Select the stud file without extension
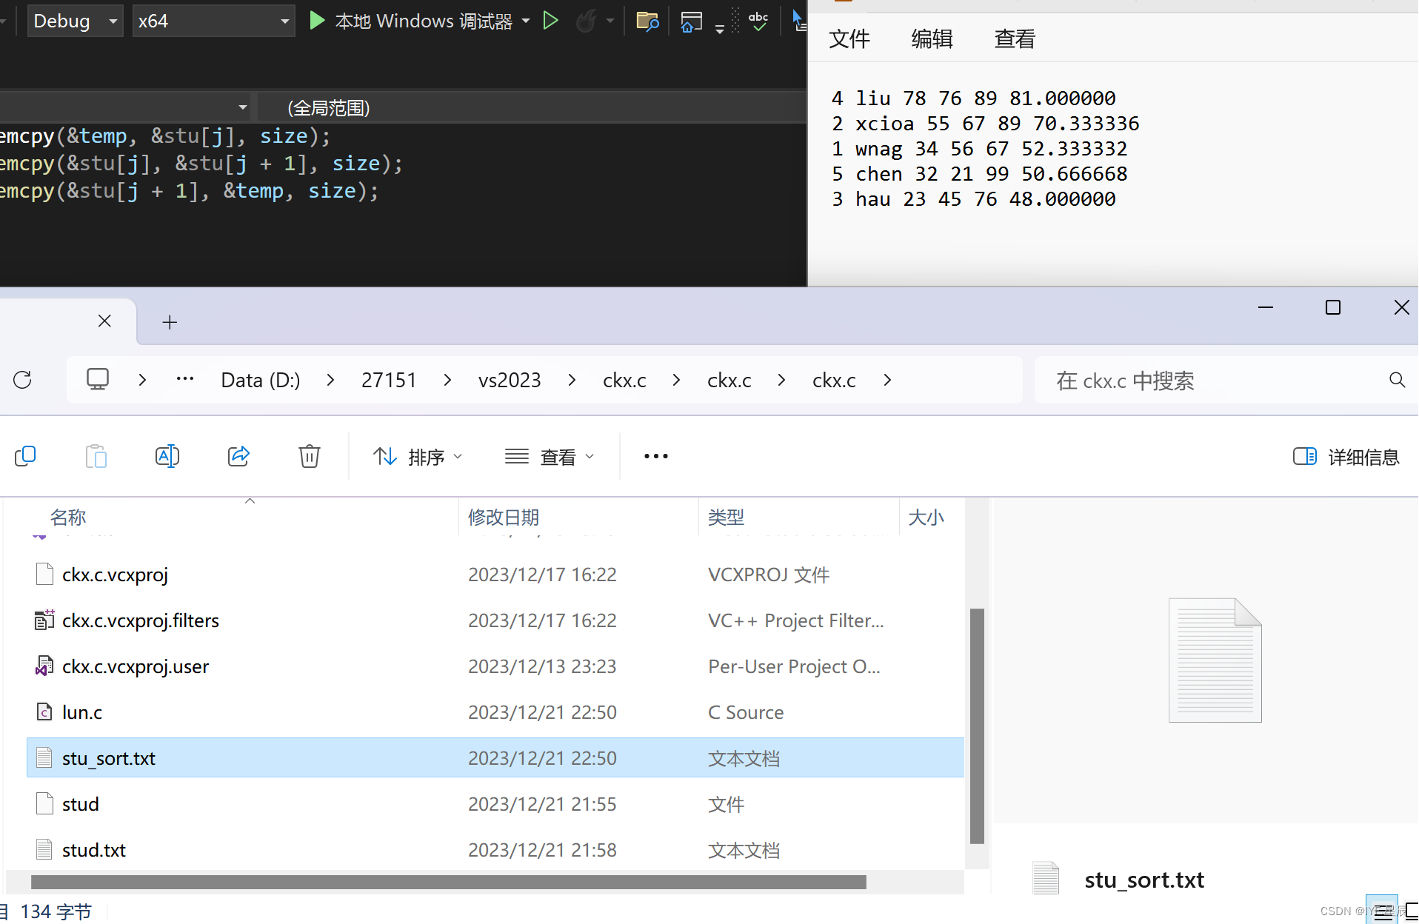 [495, 804]
